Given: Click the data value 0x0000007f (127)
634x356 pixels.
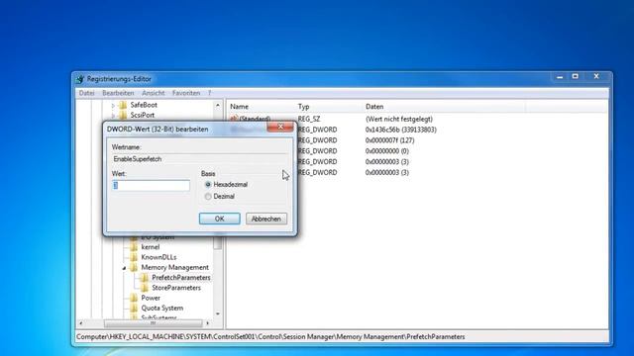Looking at the screenshot, I should [389, 140].
